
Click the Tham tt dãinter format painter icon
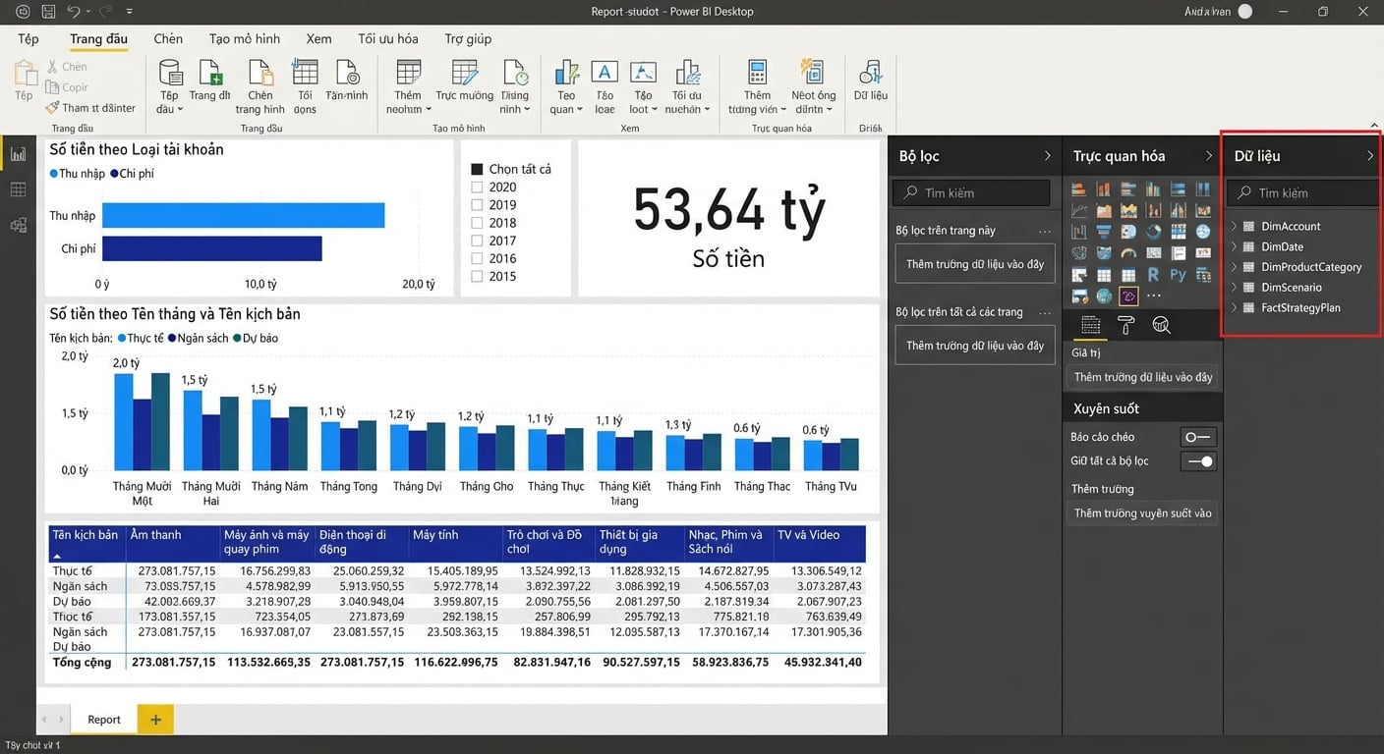(53, 108)
